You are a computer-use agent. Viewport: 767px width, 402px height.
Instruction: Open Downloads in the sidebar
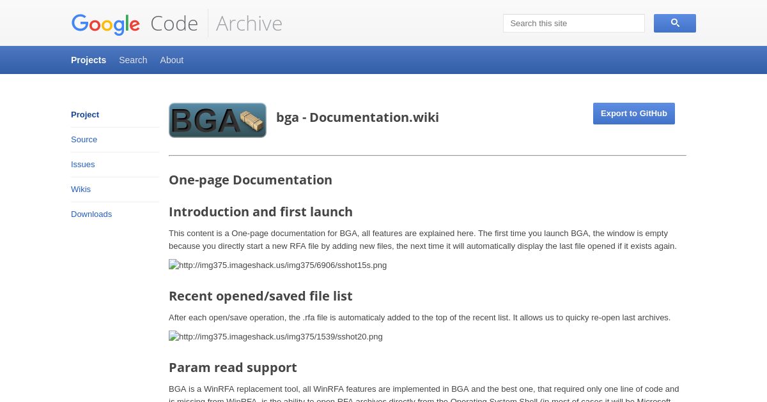point(91,214)
